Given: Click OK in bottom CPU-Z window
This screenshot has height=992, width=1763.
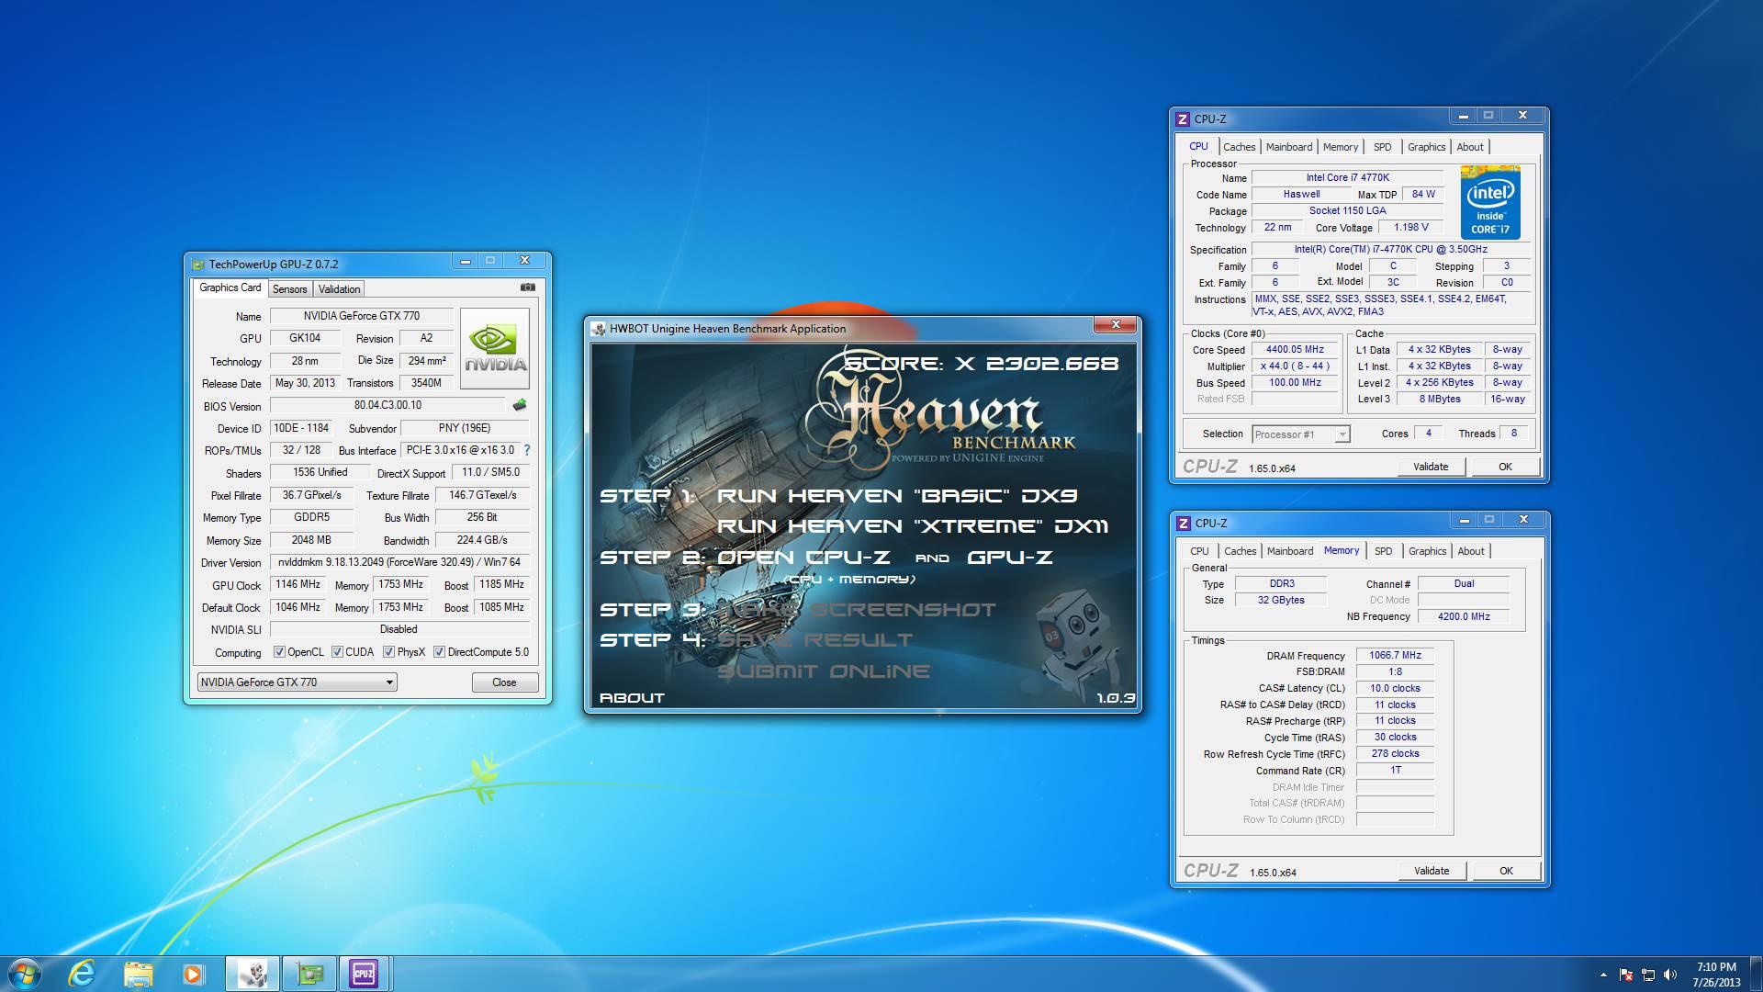Looking at the screenshot, I should (1507, 871).
